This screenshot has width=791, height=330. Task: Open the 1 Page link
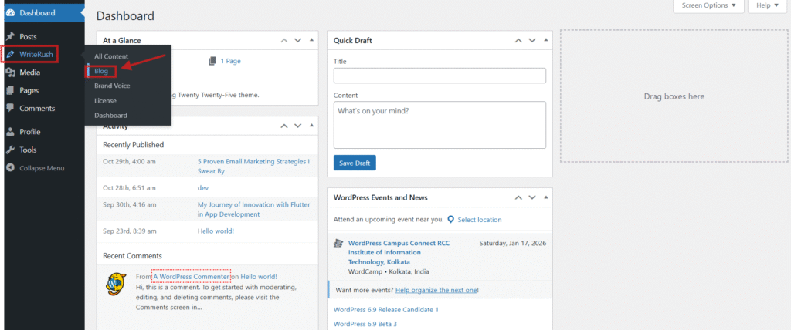230,61
